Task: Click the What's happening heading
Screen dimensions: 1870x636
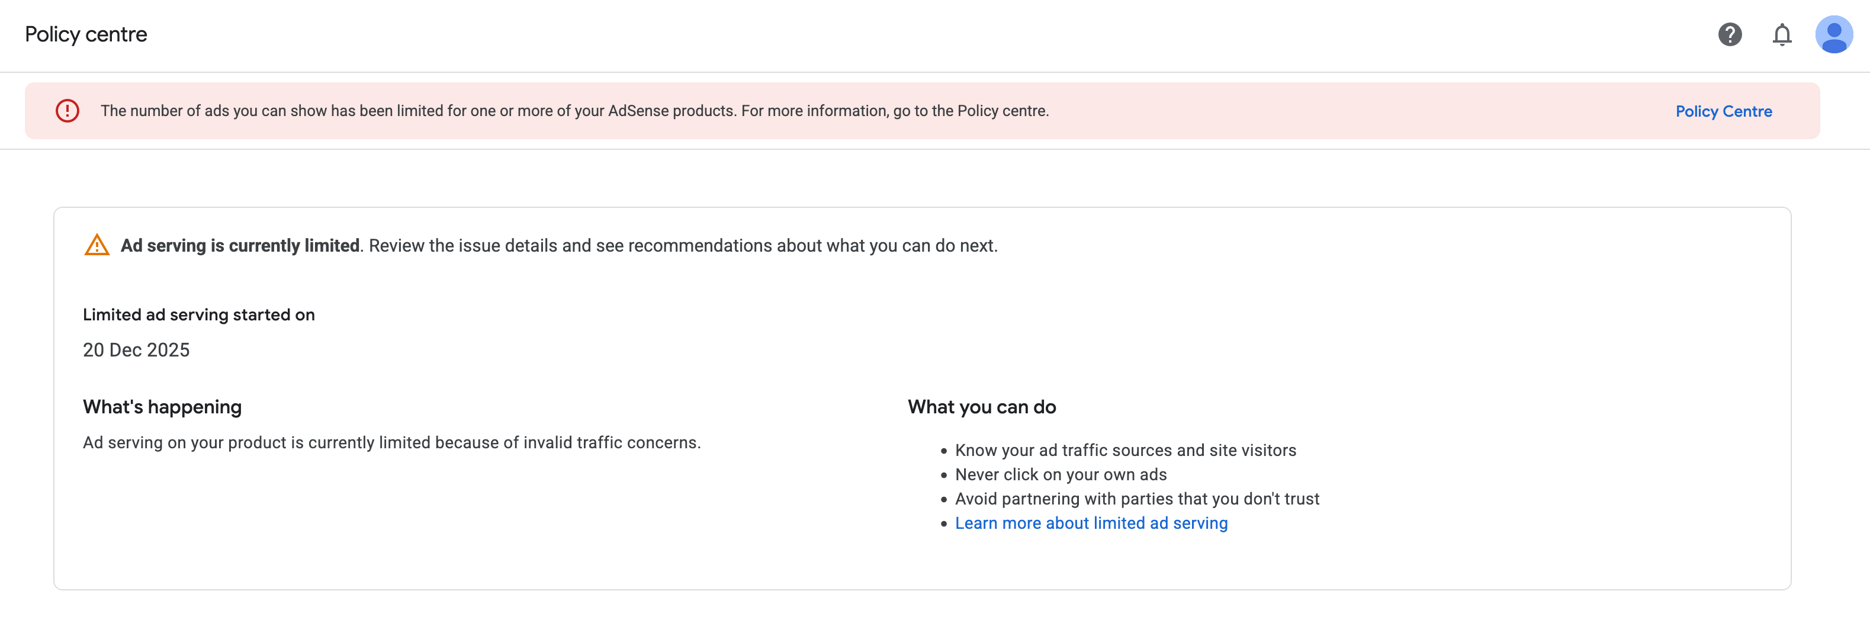Action: pos(162,407)
